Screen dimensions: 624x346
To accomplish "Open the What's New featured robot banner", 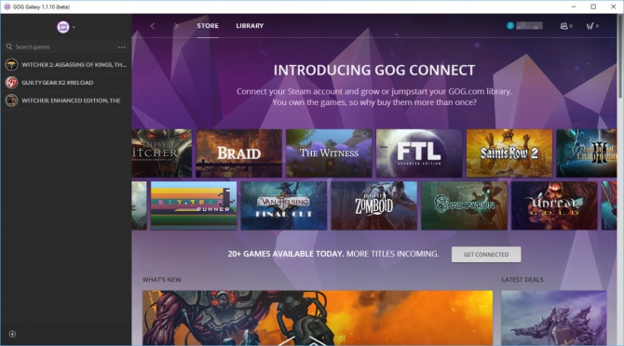I will (x=318, y=318).
